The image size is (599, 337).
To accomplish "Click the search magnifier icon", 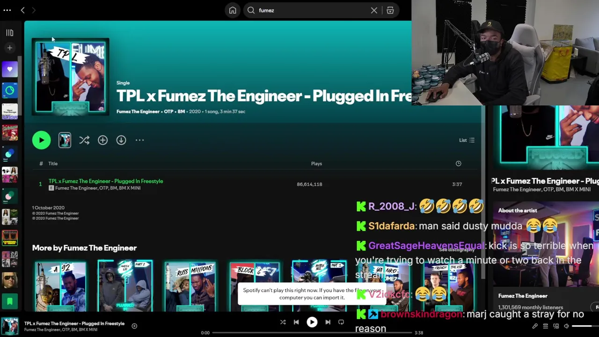I will pyautogui.click(x=251, y=10).
